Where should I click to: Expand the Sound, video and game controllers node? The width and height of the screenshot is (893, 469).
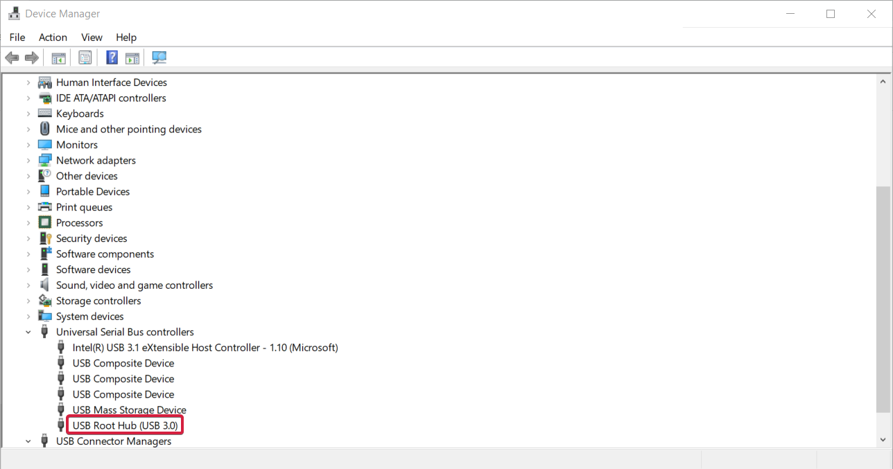pyautogui.click(x=28, y=285)
